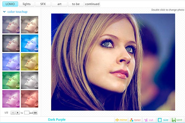Apply the warm brown-gray filter thumbnail
The height and width of the screenshot is (123, 185).
pos(30,25)
